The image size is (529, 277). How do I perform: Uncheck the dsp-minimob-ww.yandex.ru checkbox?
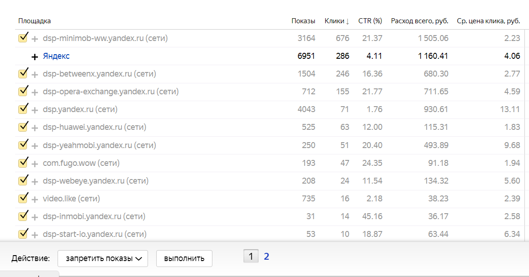[23, 37]
